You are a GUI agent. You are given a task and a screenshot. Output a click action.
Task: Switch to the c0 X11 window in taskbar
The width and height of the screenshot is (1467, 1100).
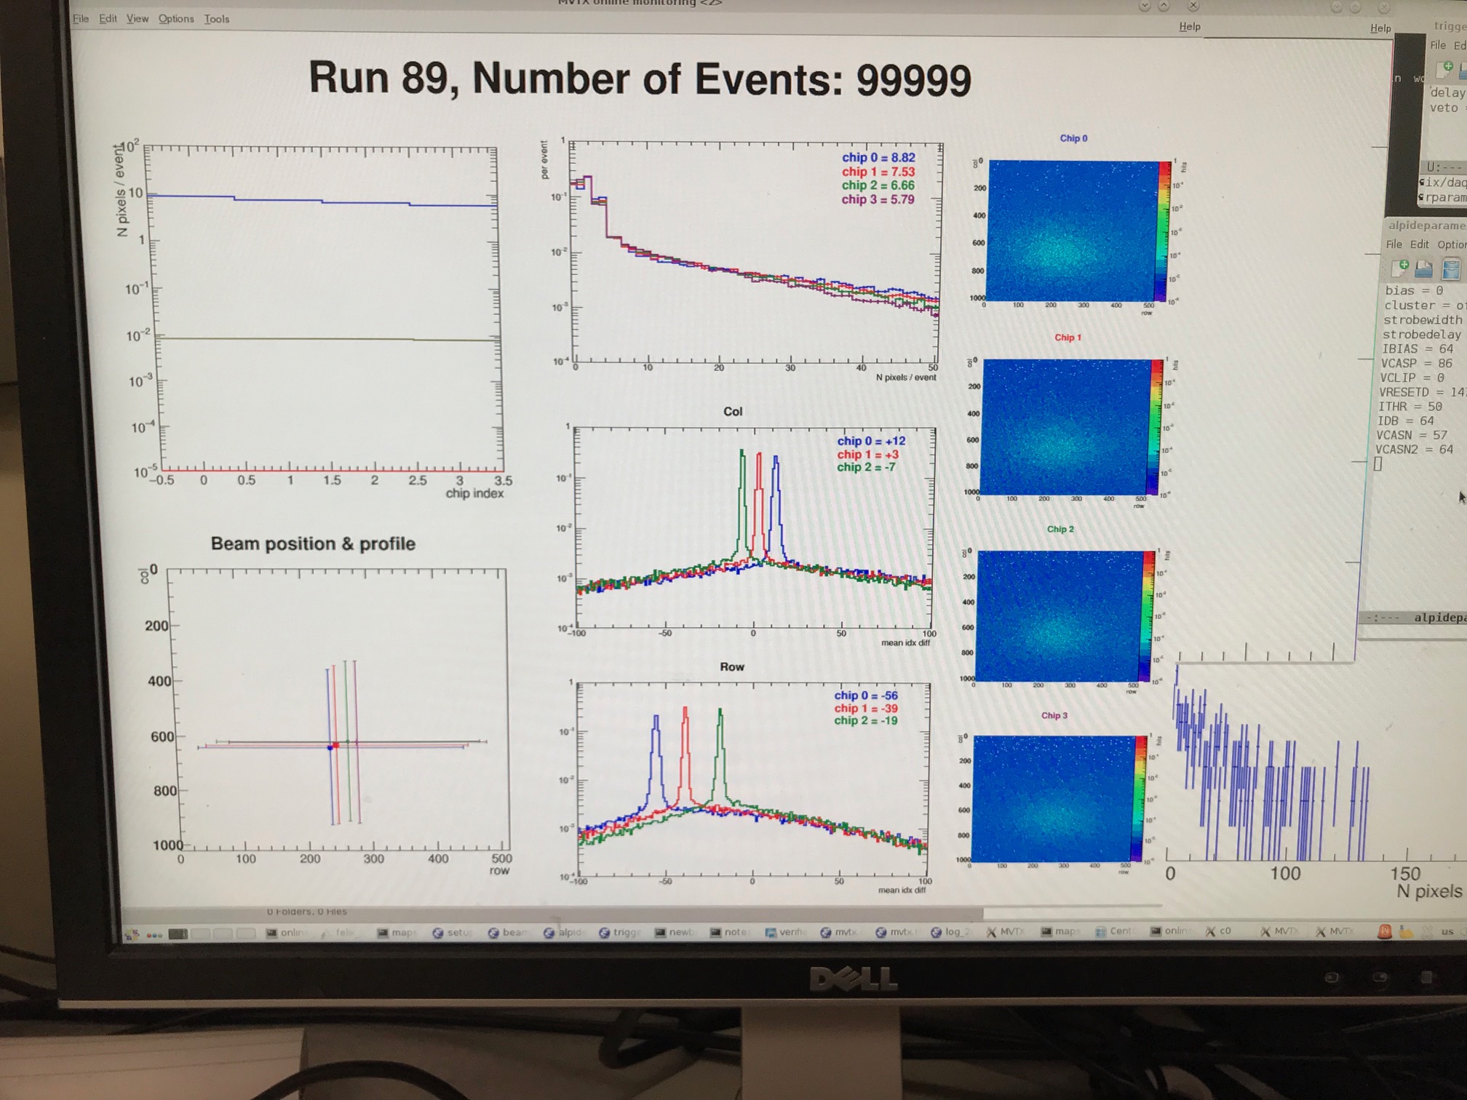tap(1219, 931)
